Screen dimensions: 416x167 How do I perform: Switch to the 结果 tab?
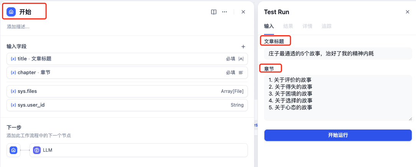tap(288, 26)
